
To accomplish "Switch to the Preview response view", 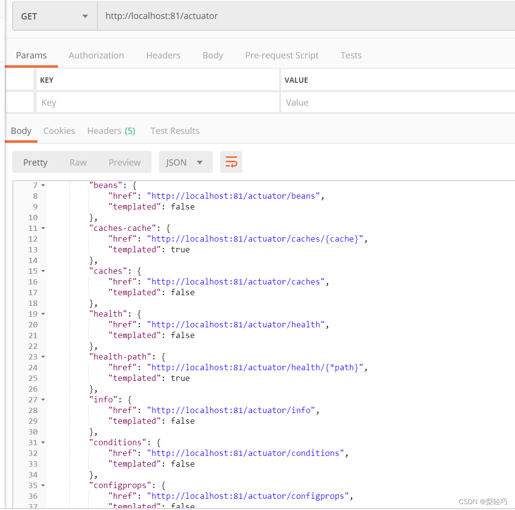I will [x=124, y=162].
